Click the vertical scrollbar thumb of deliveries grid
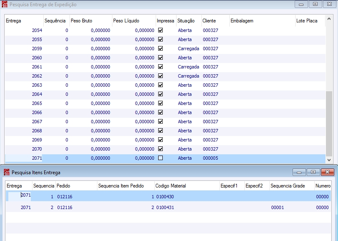Image resolution: width=338 pixels, height=241 pixels. [329, 124]
